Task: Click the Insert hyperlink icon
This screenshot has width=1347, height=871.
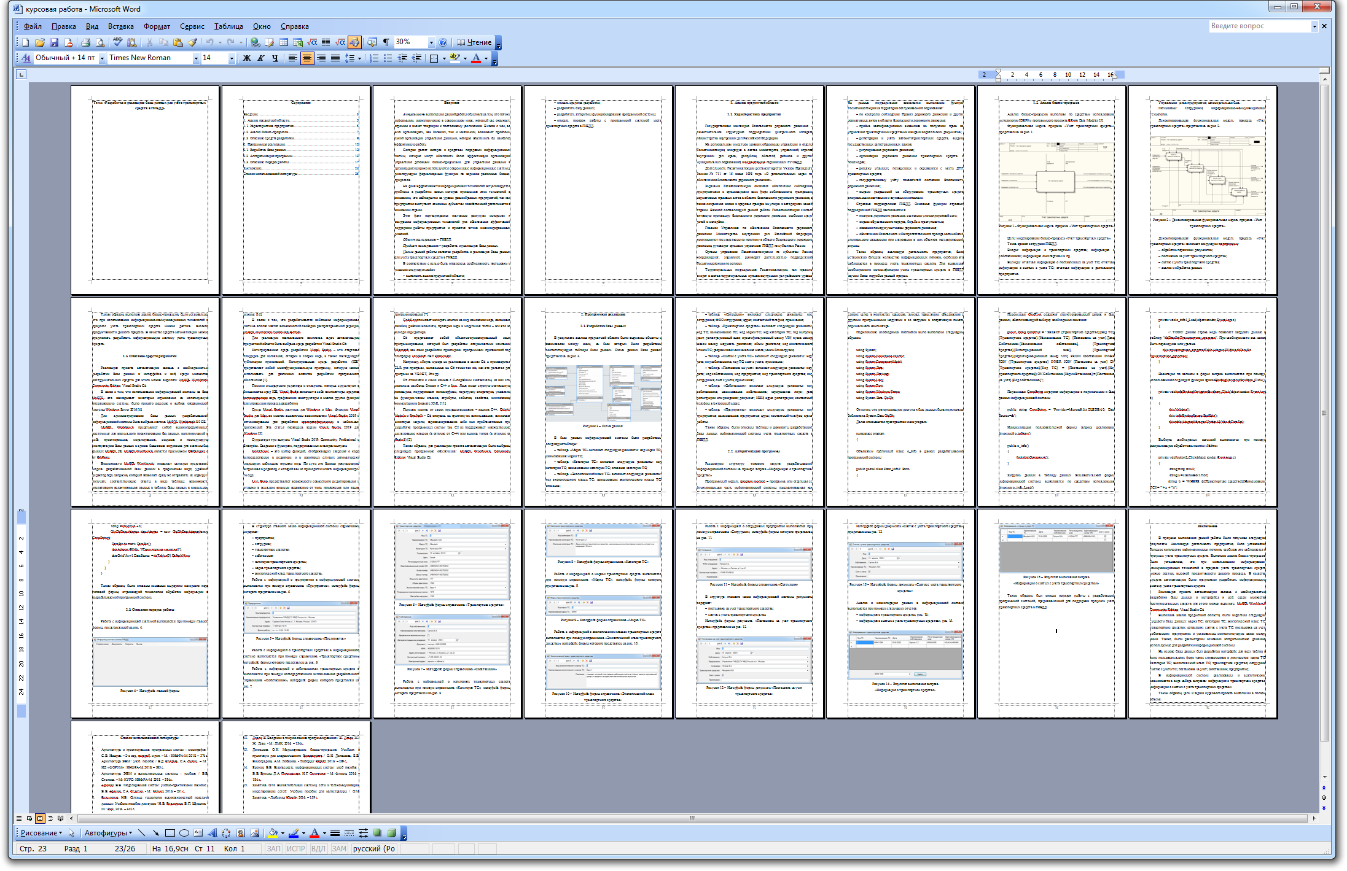Action: point(255,42)
